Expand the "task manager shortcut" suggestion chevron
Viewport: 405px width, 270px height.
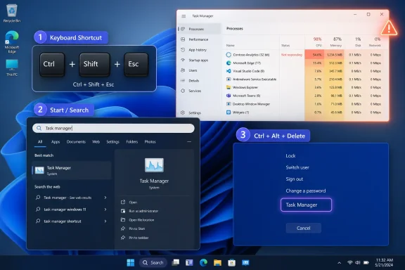coord(105,221)
